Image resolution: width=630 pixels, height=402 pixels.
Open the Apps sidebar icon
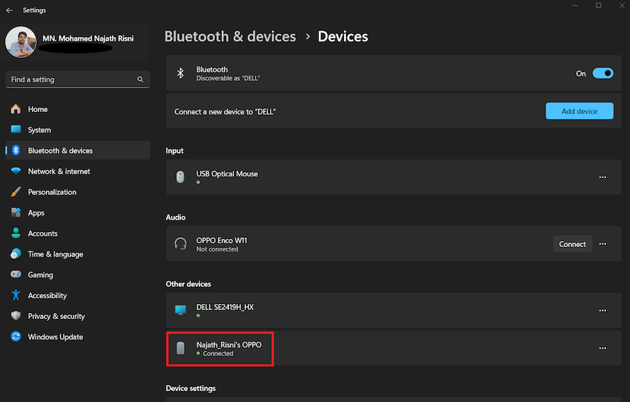click(16, 213)
